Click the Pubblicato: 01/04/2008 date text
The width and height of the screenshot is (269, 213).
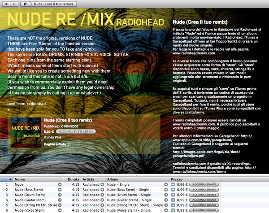pyautogui.click(x=61, y=126)
